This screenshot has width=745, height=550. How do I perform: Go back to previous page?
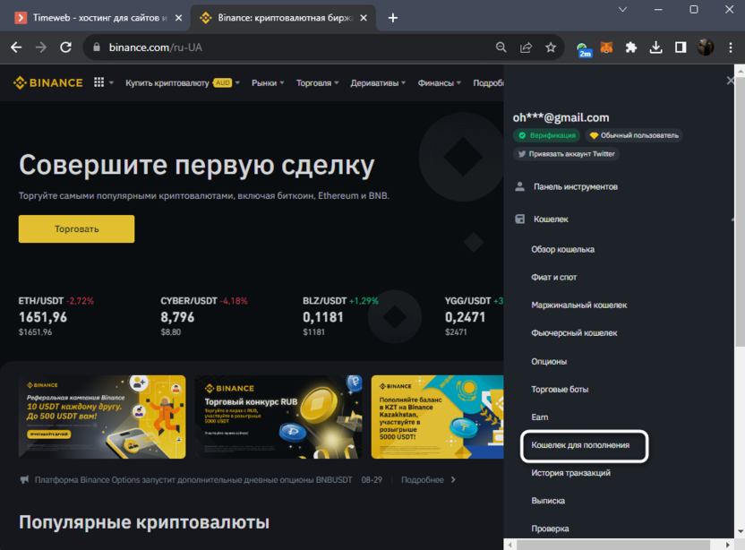16,47
